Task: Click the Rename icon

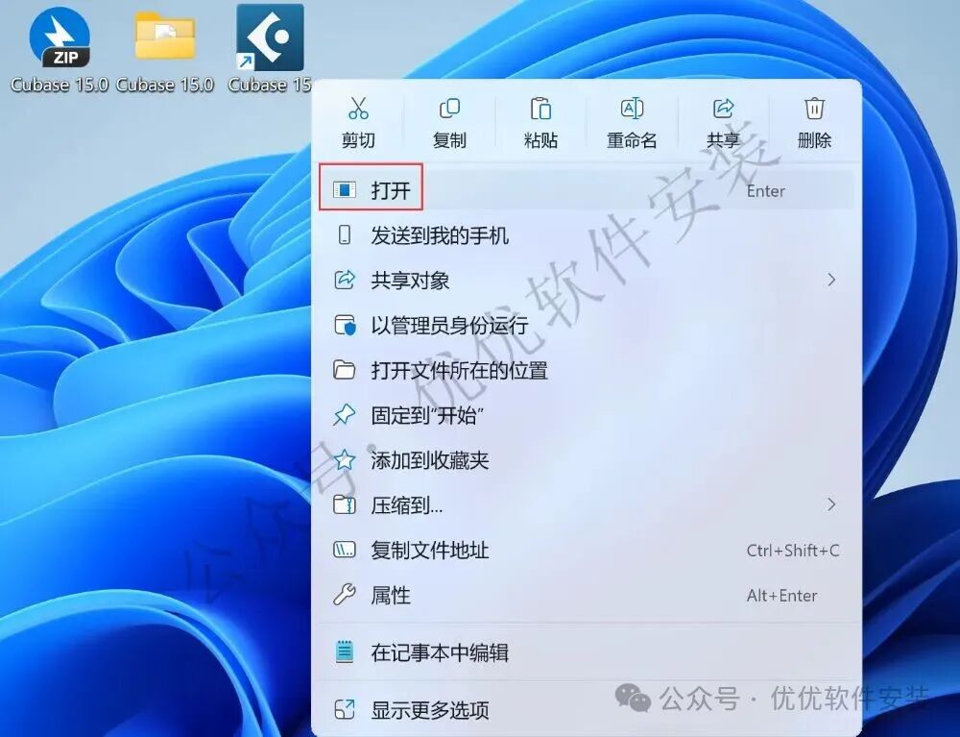Action: pos(632,109)
